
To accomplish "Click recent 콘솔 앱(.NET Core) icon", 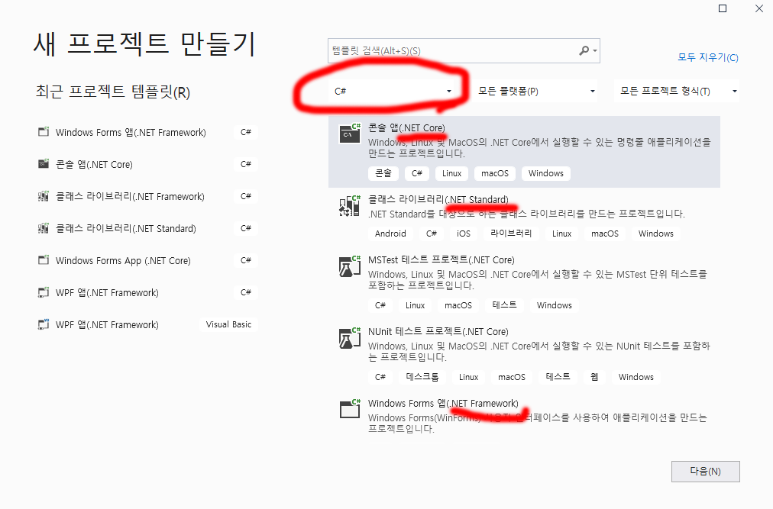I will 44,164.
